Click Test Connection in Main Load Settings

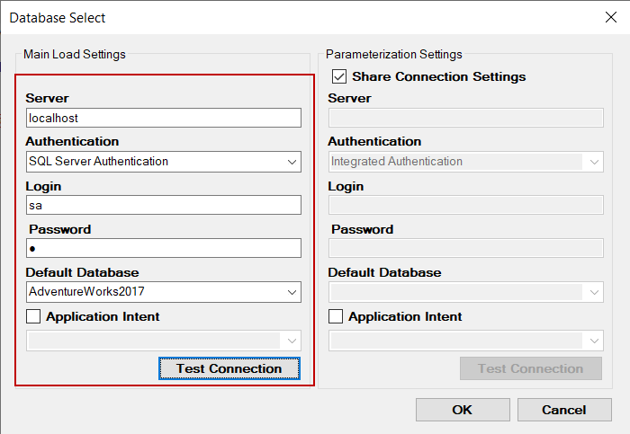point(229,368)
